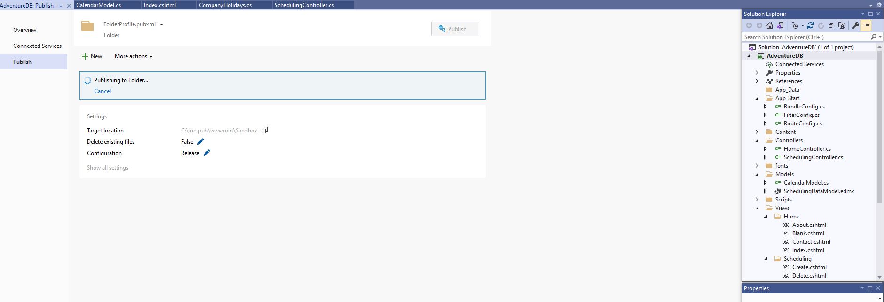Select FilterConfig.cs file
Screen dimensions: 884x302
click(802, 115)
